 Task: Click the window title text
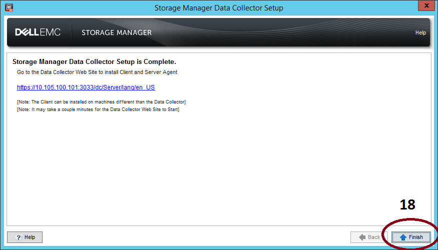pos(219,8)
